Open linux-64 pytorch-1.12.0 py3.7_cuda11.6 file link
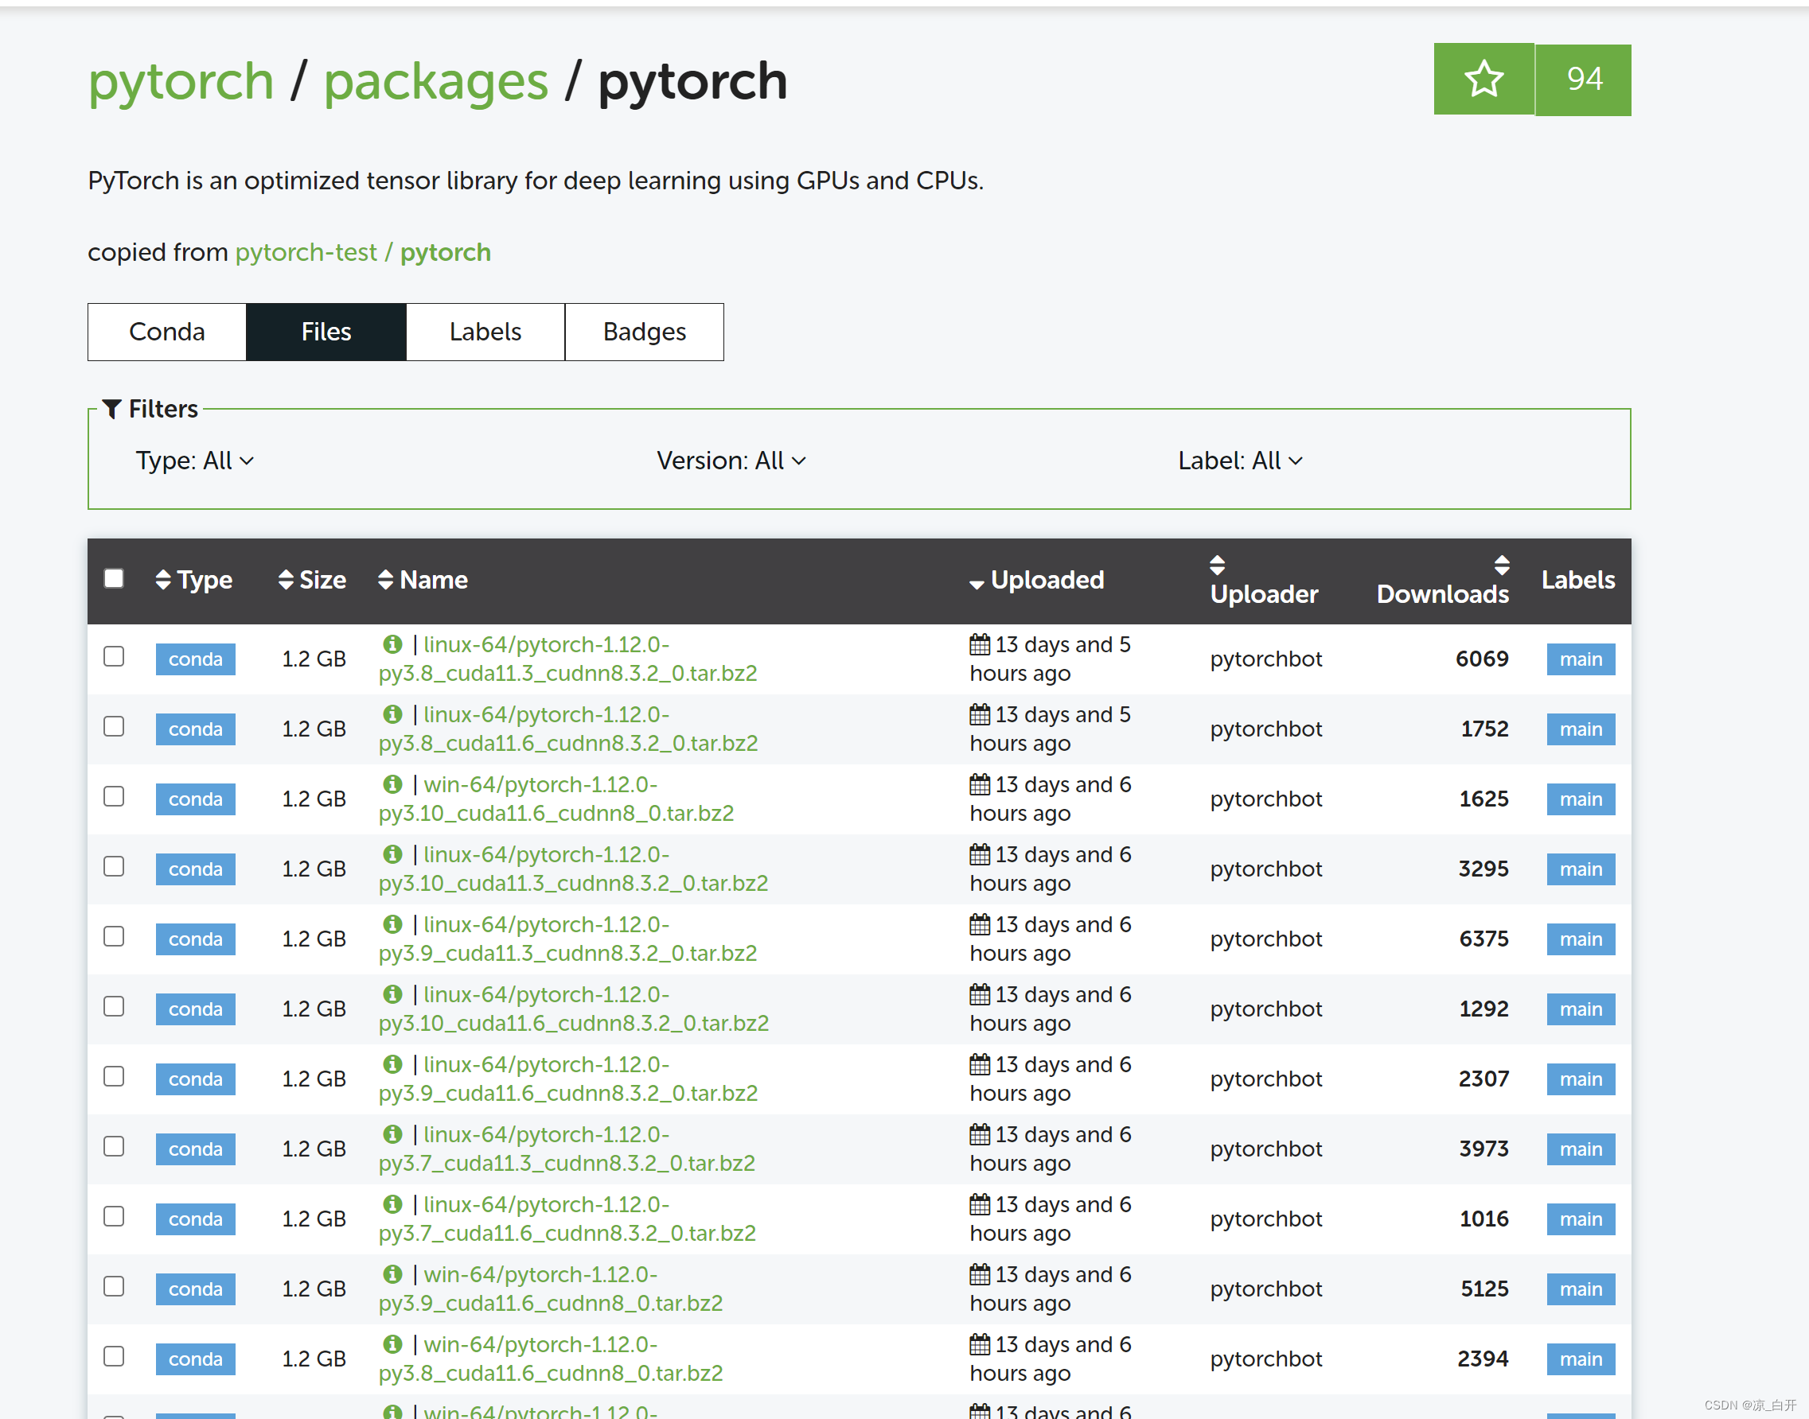 (567, 1219)
